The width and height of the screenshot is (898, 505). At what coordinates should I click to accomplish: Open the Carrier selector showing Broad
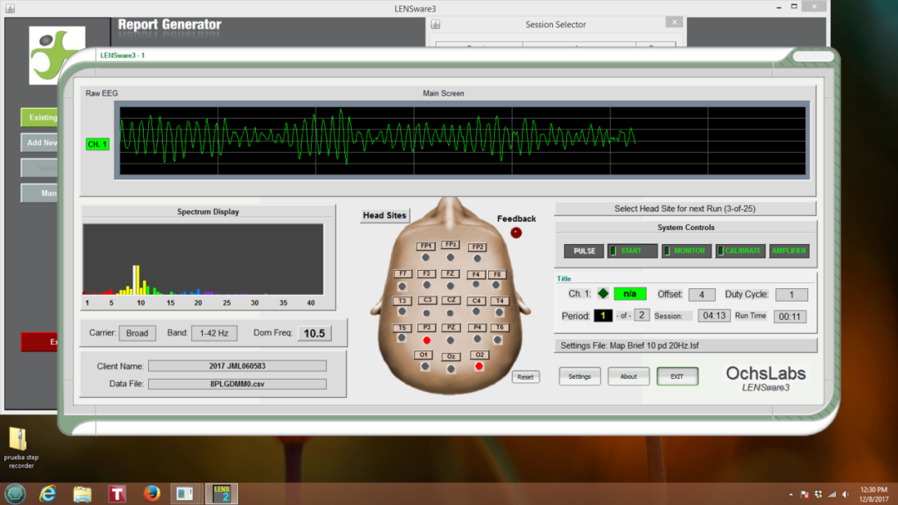pyautogui.click(x=136, y=332)
